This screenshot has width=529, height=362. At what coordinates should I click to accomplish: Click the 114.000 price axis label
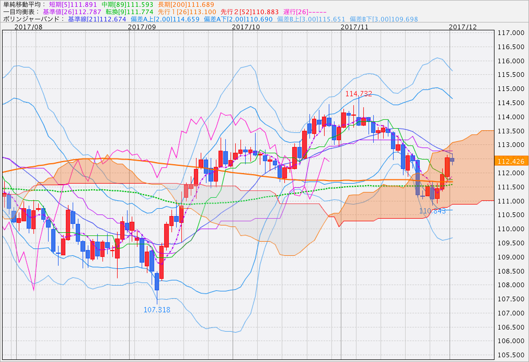tap(511, 117)
